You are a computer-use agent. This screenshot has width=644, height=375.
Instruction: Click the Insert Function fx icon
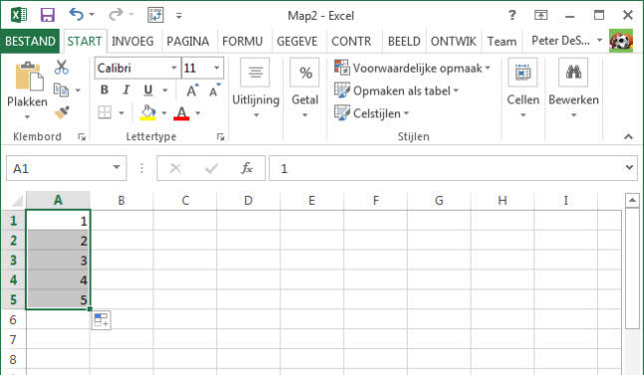click(247, 168)
